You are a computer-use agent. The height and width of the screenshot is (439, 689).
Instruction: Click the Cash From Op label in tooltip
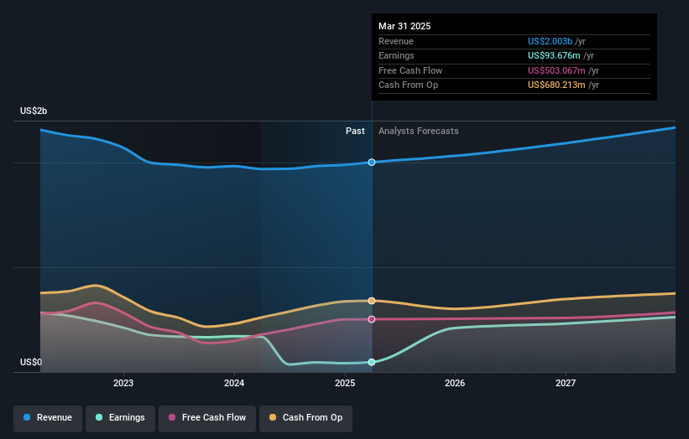pos(408,85)
